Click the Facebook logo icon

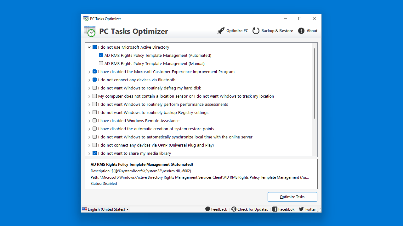275,209
